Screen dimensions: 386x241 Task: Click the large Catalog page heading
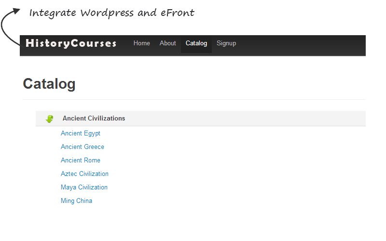coord(49,84)
